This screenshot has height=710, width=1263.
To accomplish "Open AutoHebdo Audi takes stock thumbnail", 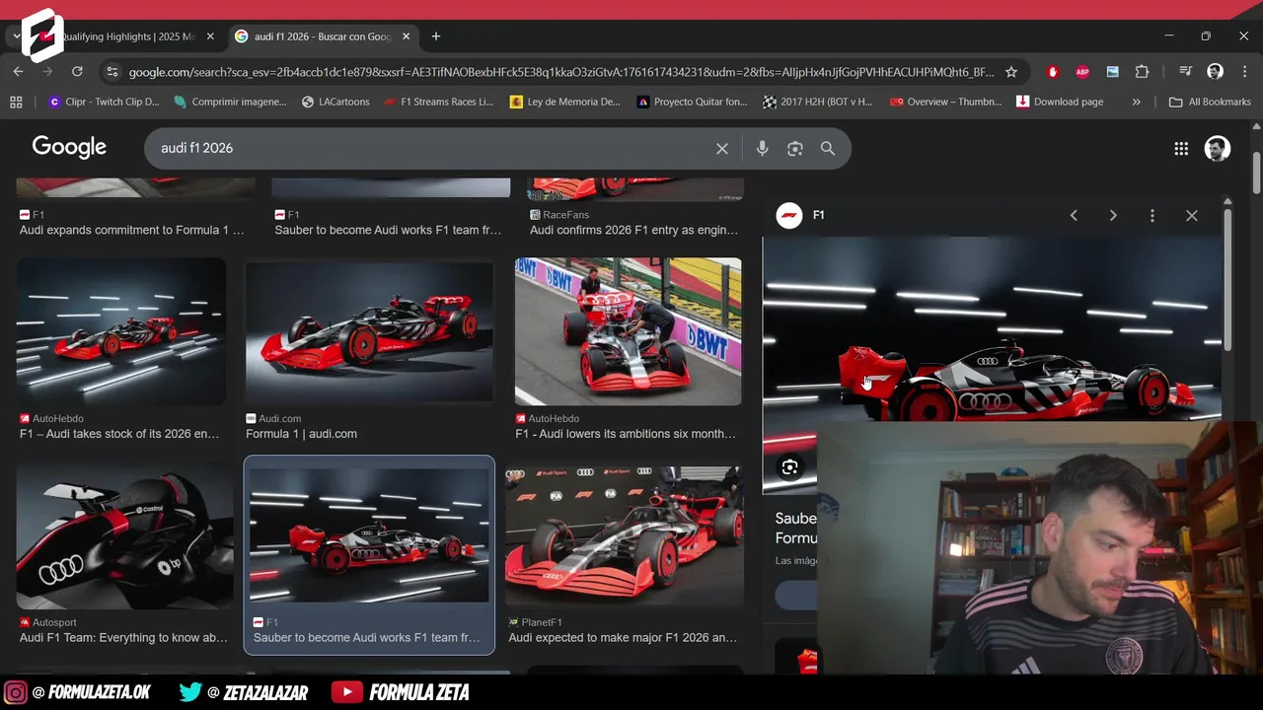I will [x=121, y=331].
